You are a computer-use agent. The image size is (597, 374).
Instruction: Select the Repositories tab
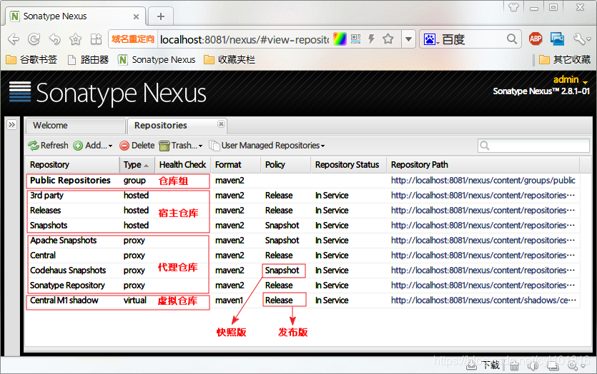(177, 126)
